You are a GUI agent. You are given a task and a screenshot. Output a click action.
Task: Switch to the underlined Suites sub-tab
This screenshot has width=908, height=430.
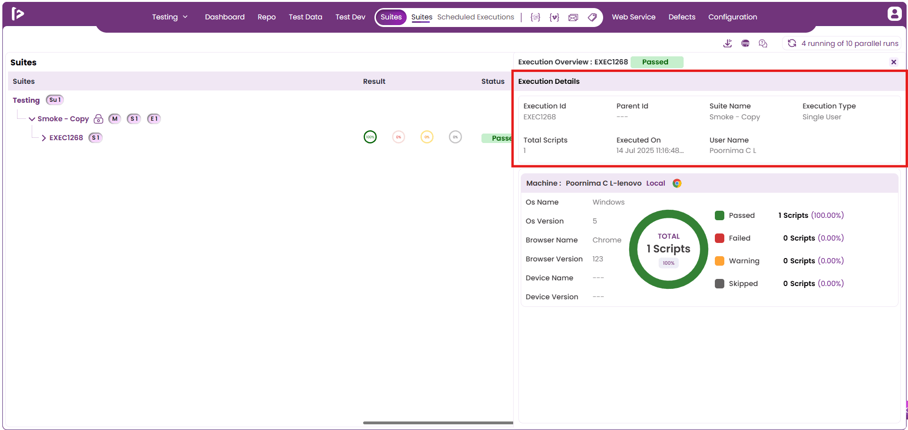click(422, 17)
